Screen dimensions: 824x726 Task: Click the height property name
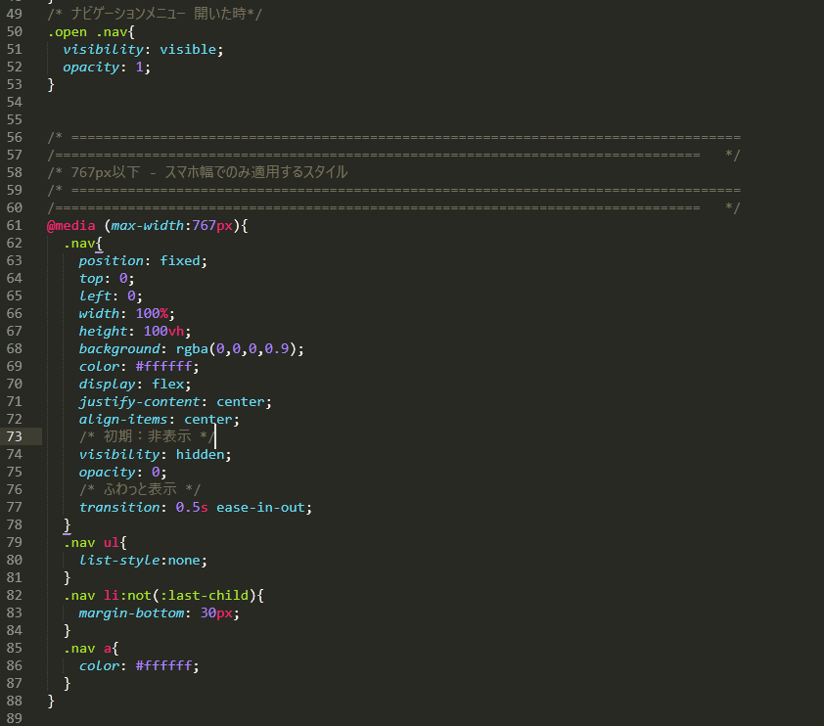coord(103,332)
